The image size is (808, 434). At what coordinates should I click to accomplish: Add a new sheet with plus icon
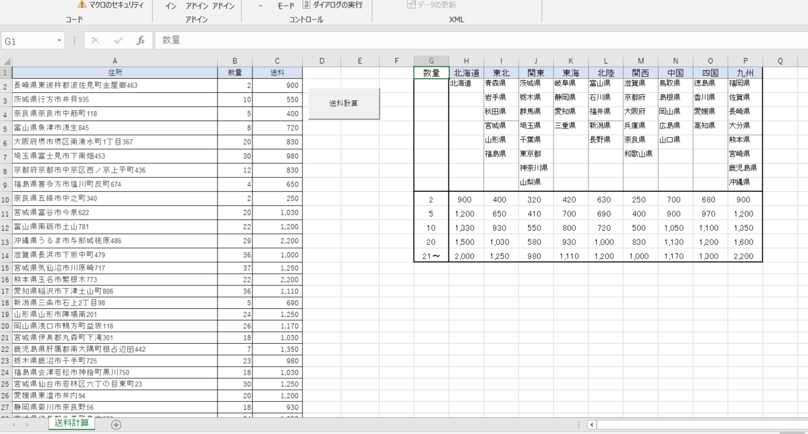(x=116, y=425)
